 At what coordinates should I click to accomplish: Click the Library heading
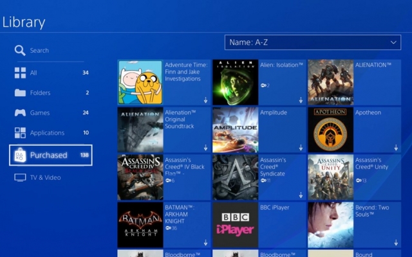pos(24,22)
